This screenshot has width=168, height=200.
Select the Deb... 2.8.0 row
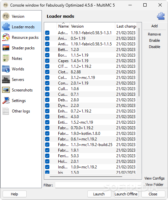pos(90,100)
